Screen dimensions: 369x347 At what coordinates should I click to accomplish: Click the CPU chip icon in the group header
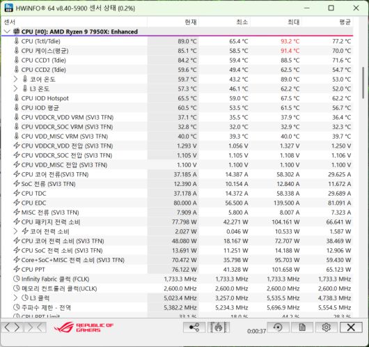tap(16, 31)
